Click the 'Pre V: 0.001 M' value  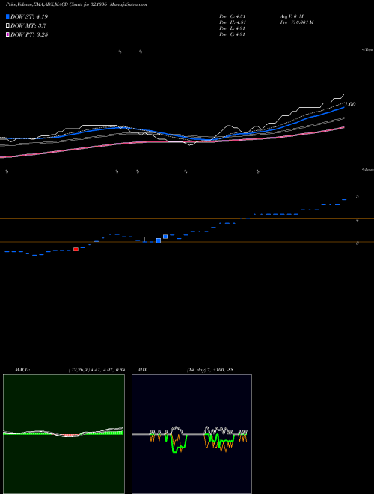pos(297,22)
